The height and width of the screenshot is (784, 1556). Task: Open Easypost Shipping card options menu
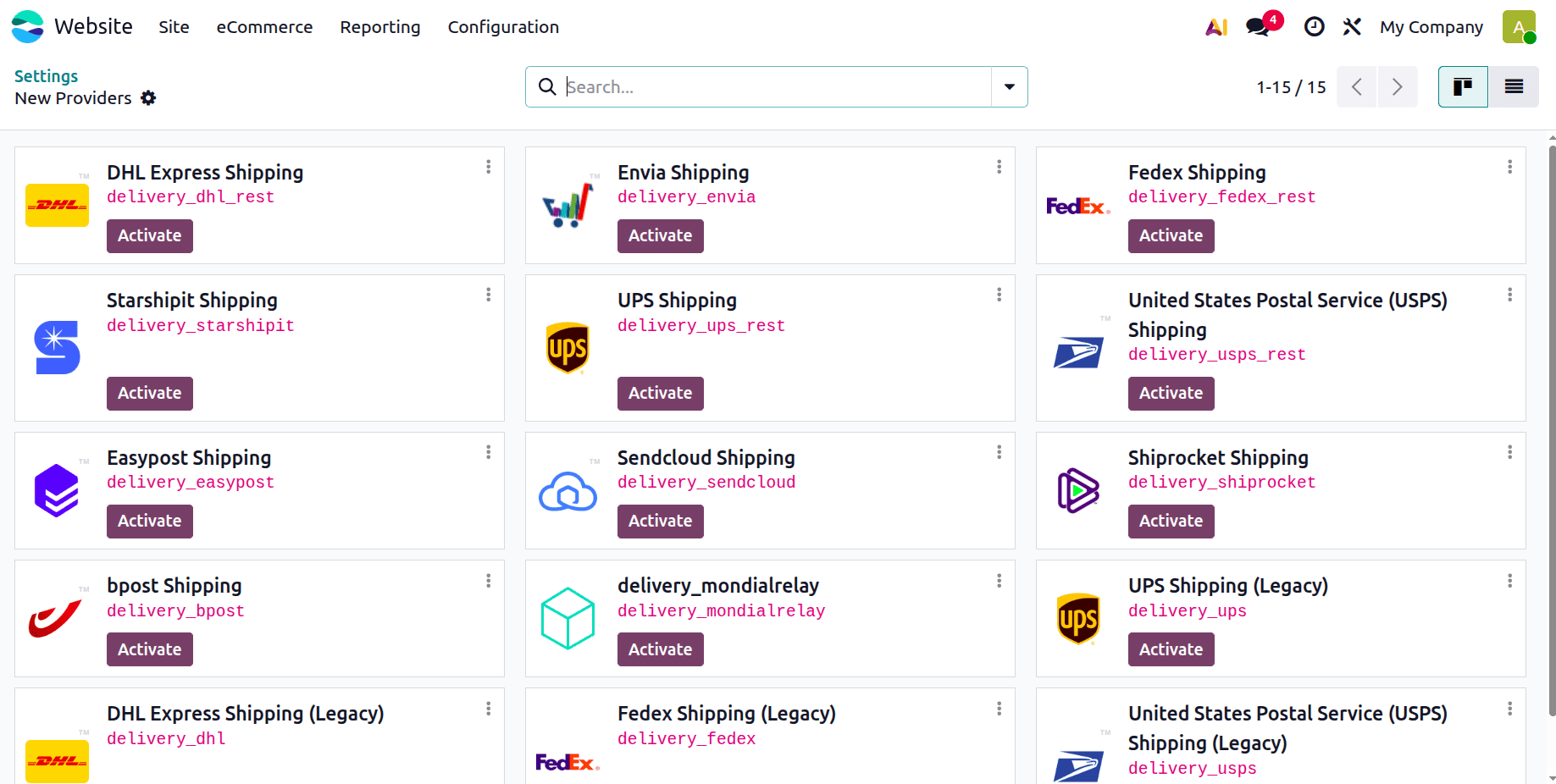coord(489,452)
